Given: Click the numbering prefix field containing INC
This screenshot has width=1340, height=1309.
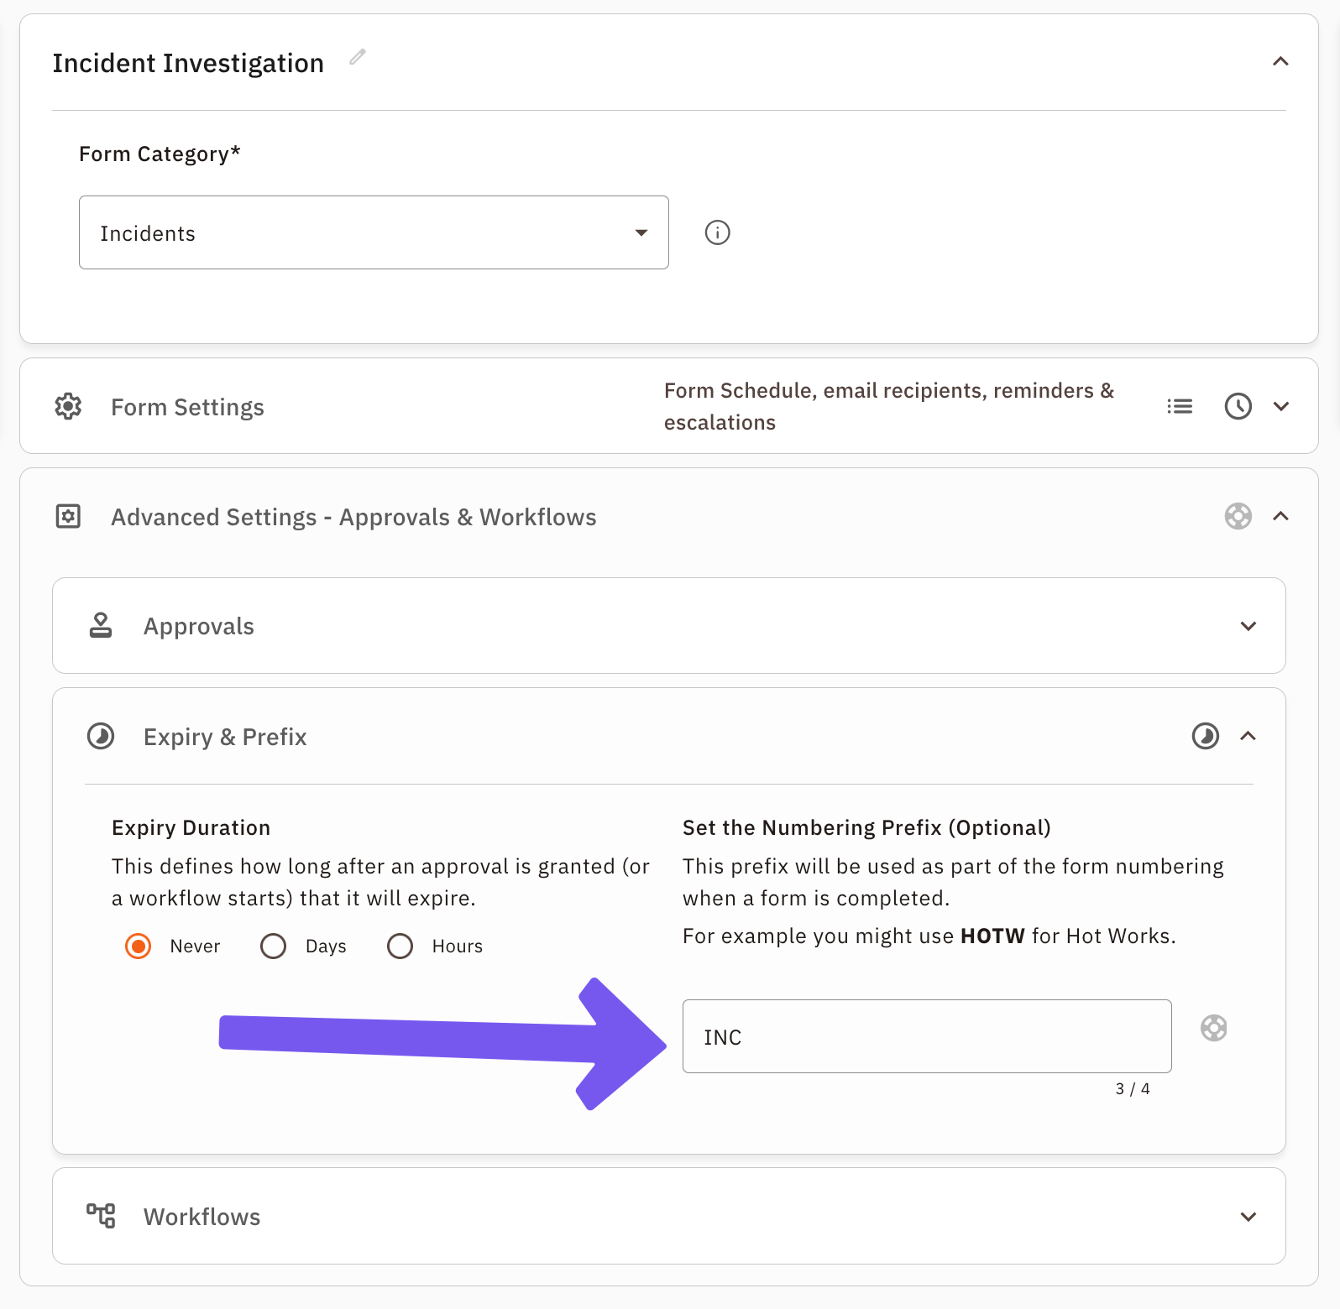Looking at the screenshot, I should coord(927,1036).
